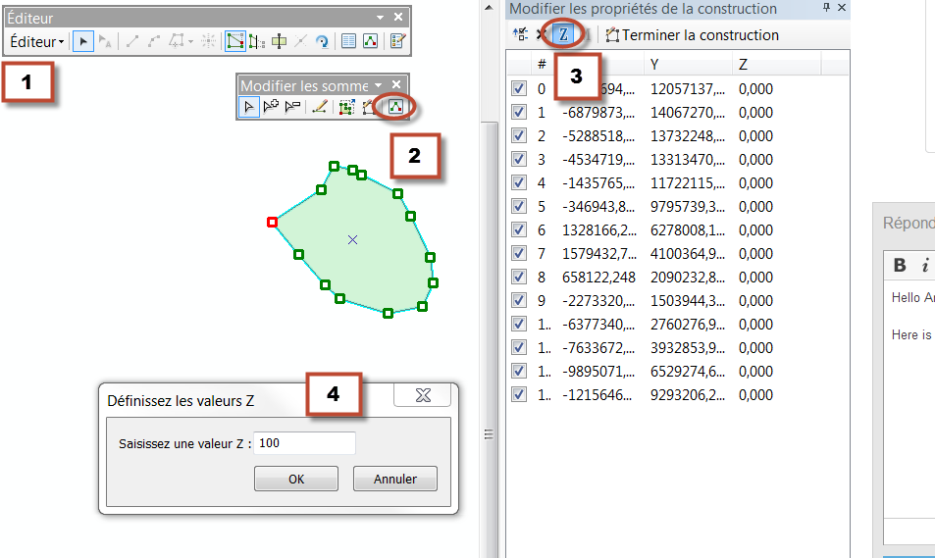Select the Edit tool arrow in Éditeur toolbar
Image resolution: width=935 pixels, height=558 pixels.
coord(83,41)
